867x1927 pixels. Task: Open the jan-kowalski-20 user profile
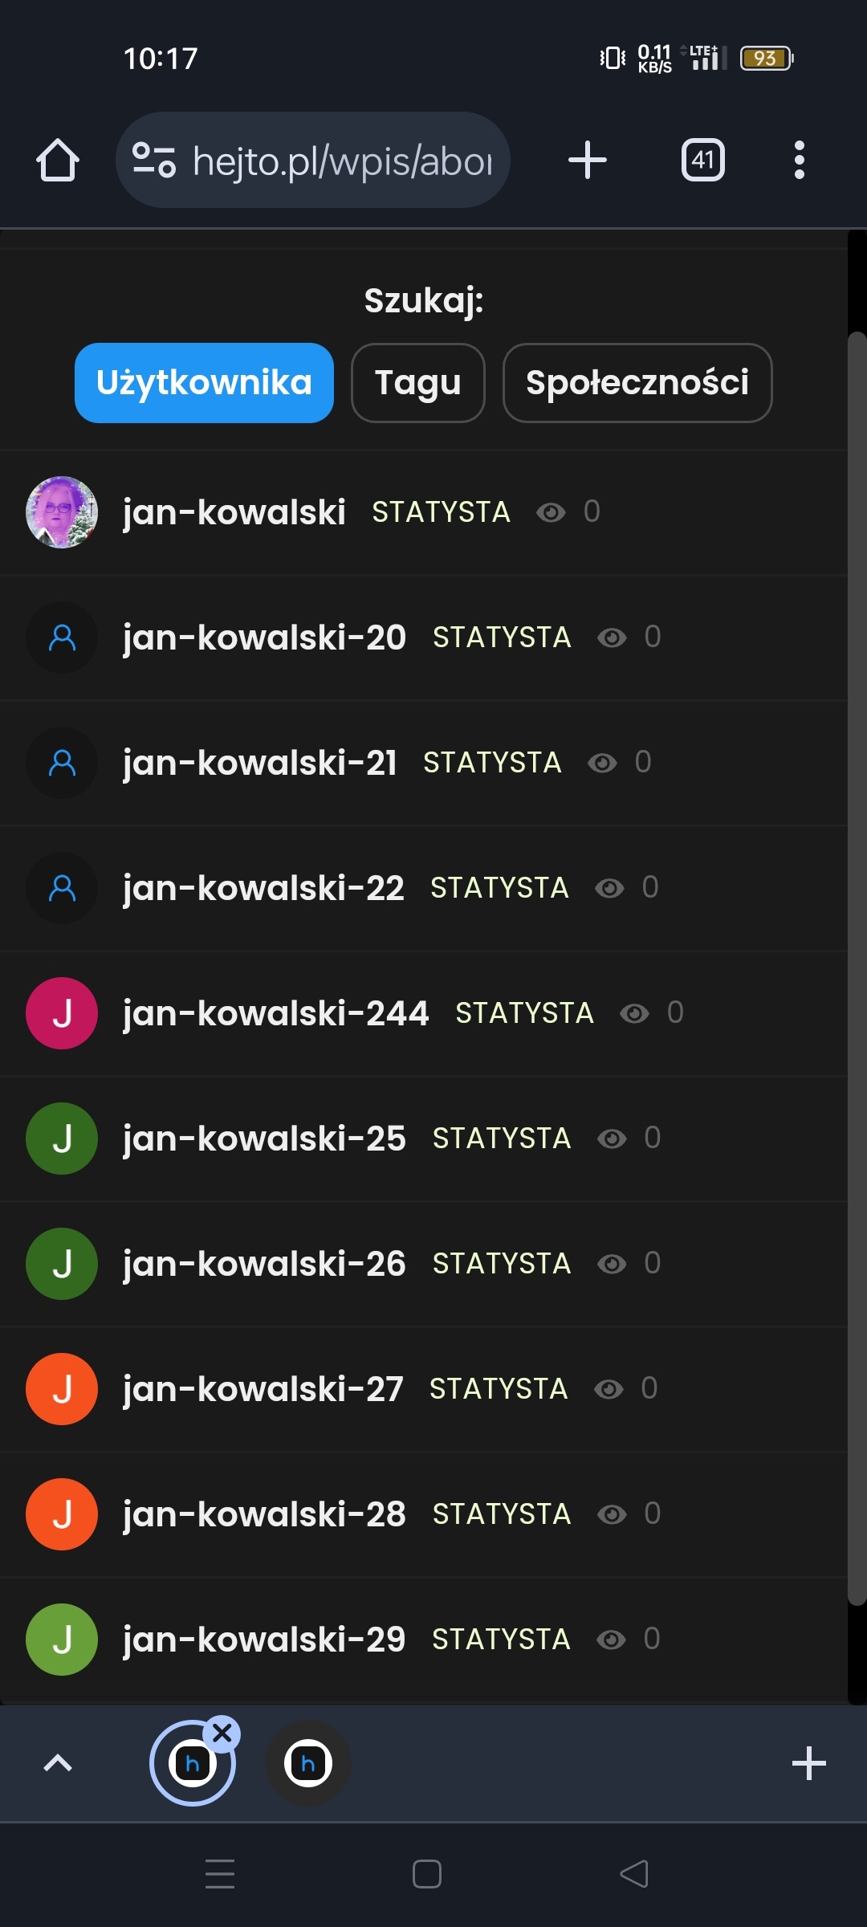264,638
